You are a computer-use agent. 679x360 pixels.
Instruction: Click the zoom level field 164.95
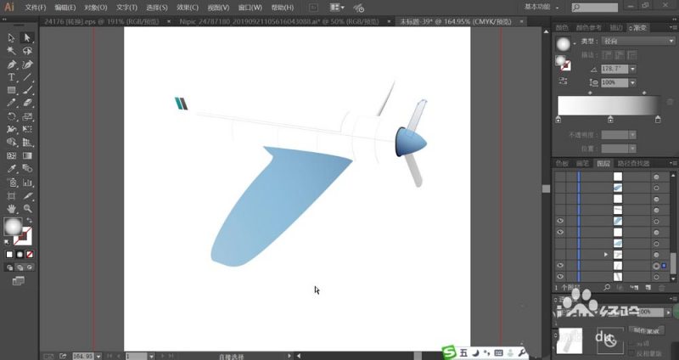[x=83, y=356]
